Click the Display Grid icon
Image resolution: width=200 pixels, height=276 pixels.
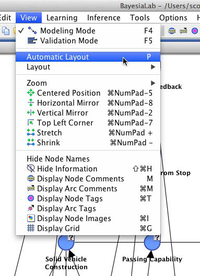pyautogui.click(x=31, y=228)
